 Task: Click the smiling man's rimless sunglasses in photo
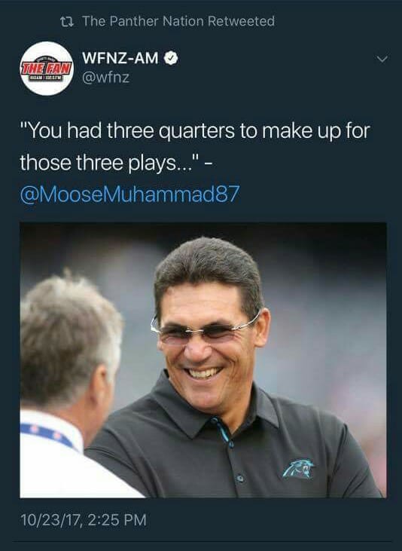coord(204,329)
